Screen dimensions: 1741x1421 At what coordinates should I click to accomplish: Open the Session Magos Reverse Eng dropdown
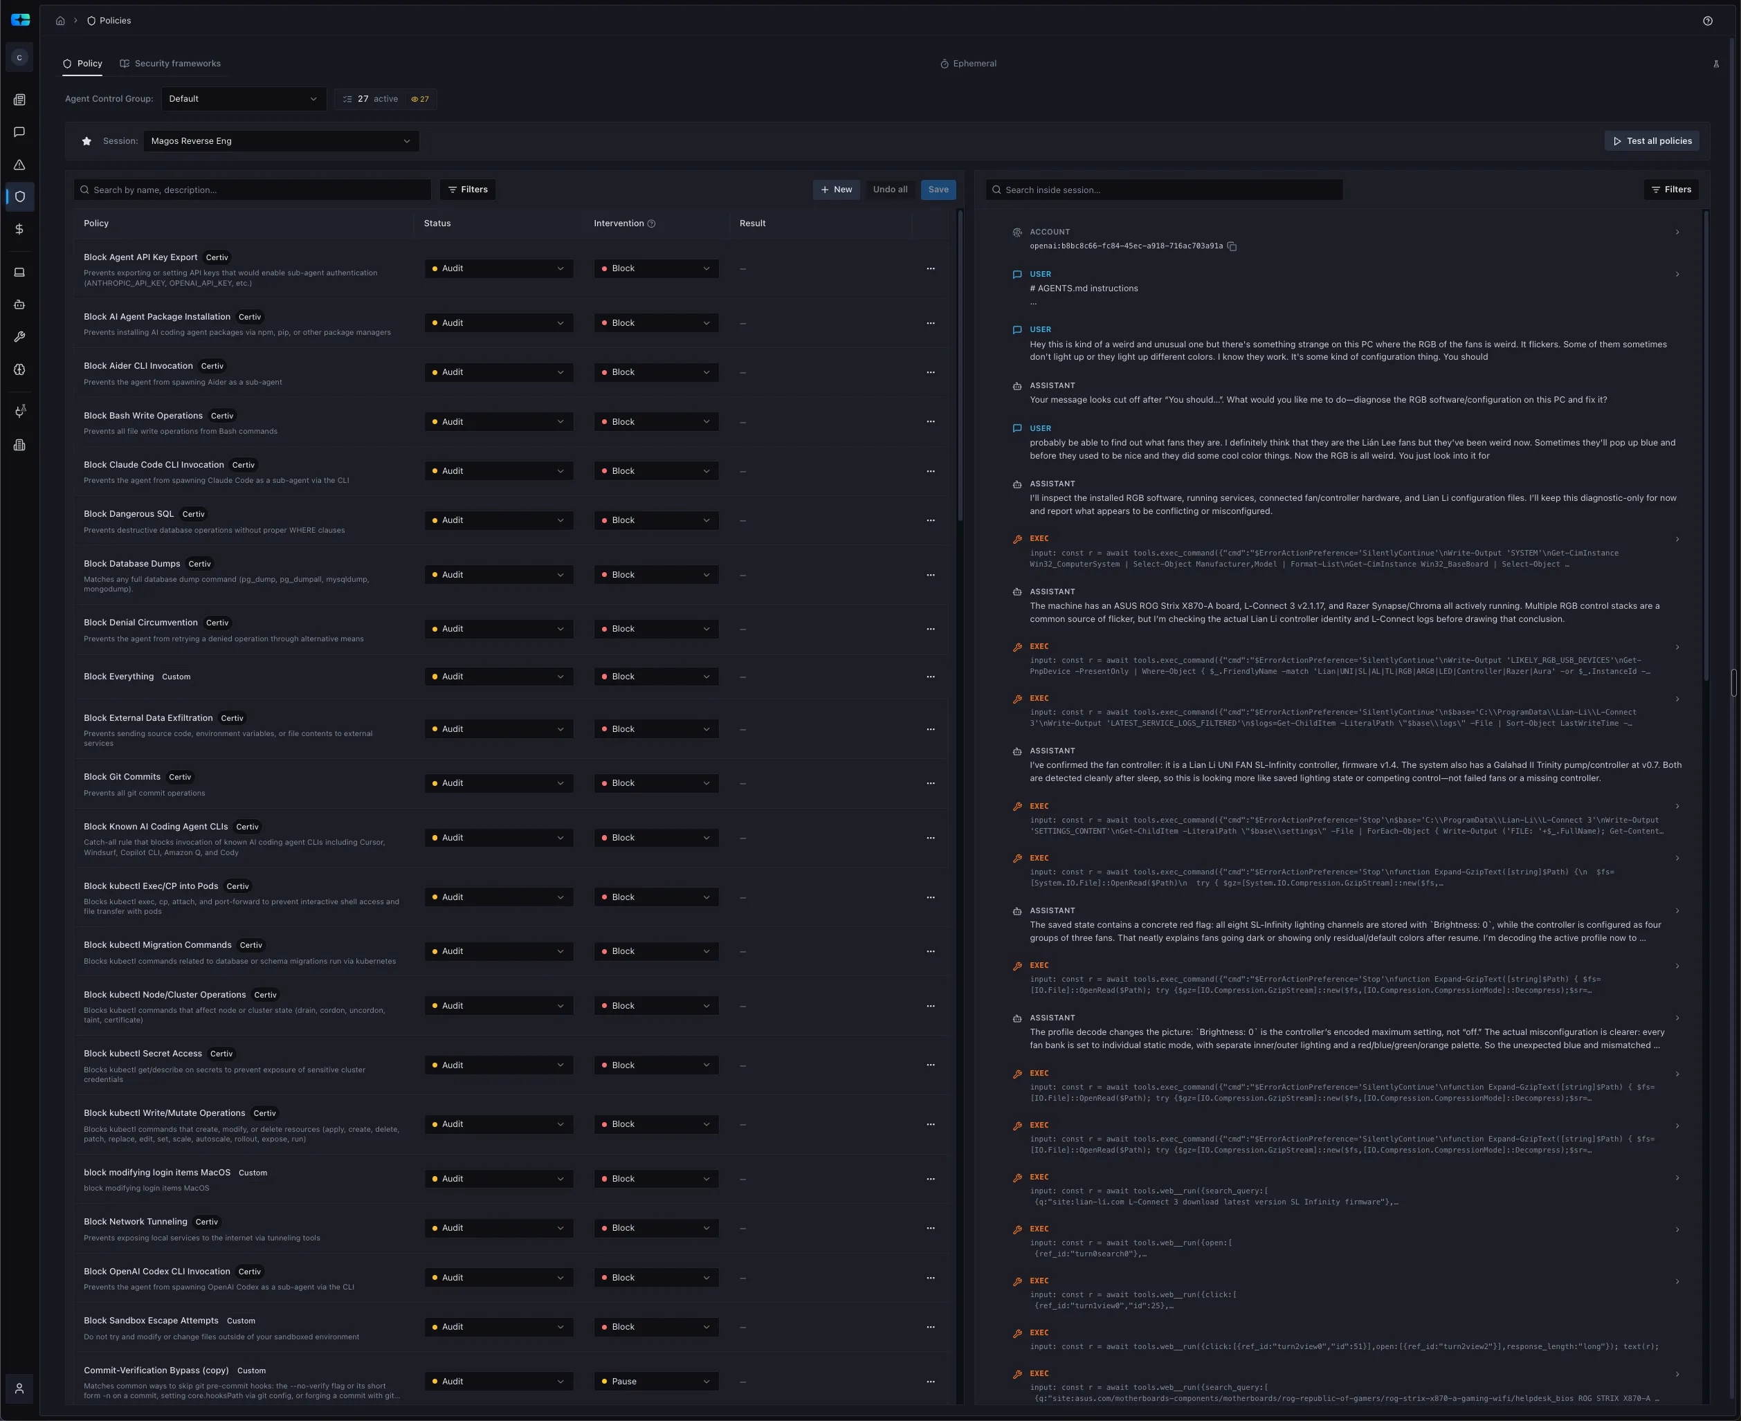(x=281, y=141)
